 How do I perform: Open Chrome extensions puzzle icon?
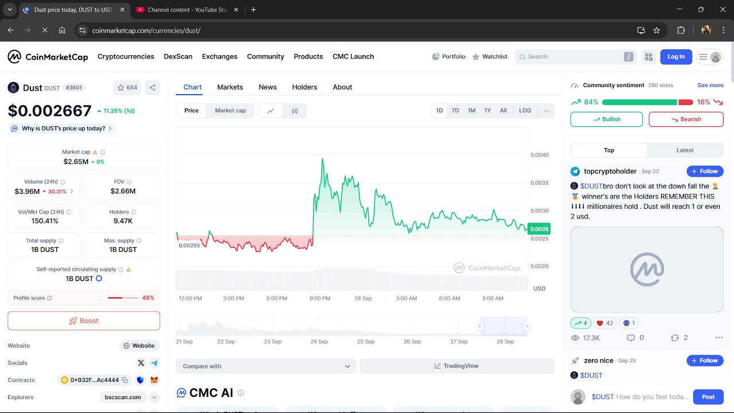[x=681, y=30]
